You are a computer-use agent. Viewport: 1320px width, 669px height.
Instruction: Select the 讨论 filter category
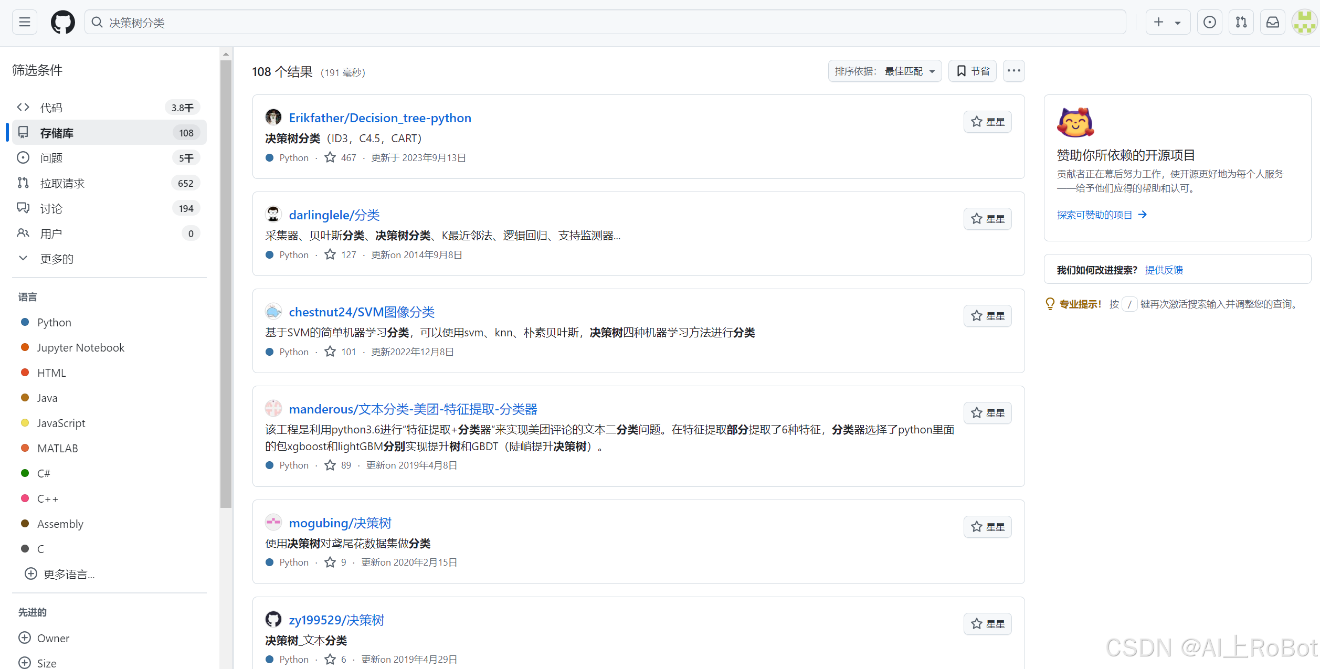pos(51,208)
